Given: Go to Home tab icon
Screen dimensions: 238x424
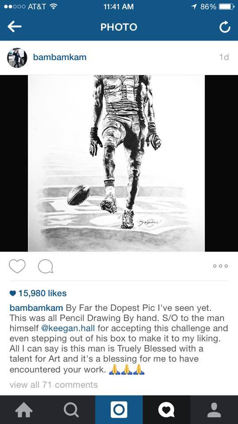Looking at the screenshot, I should pos(24,410).
